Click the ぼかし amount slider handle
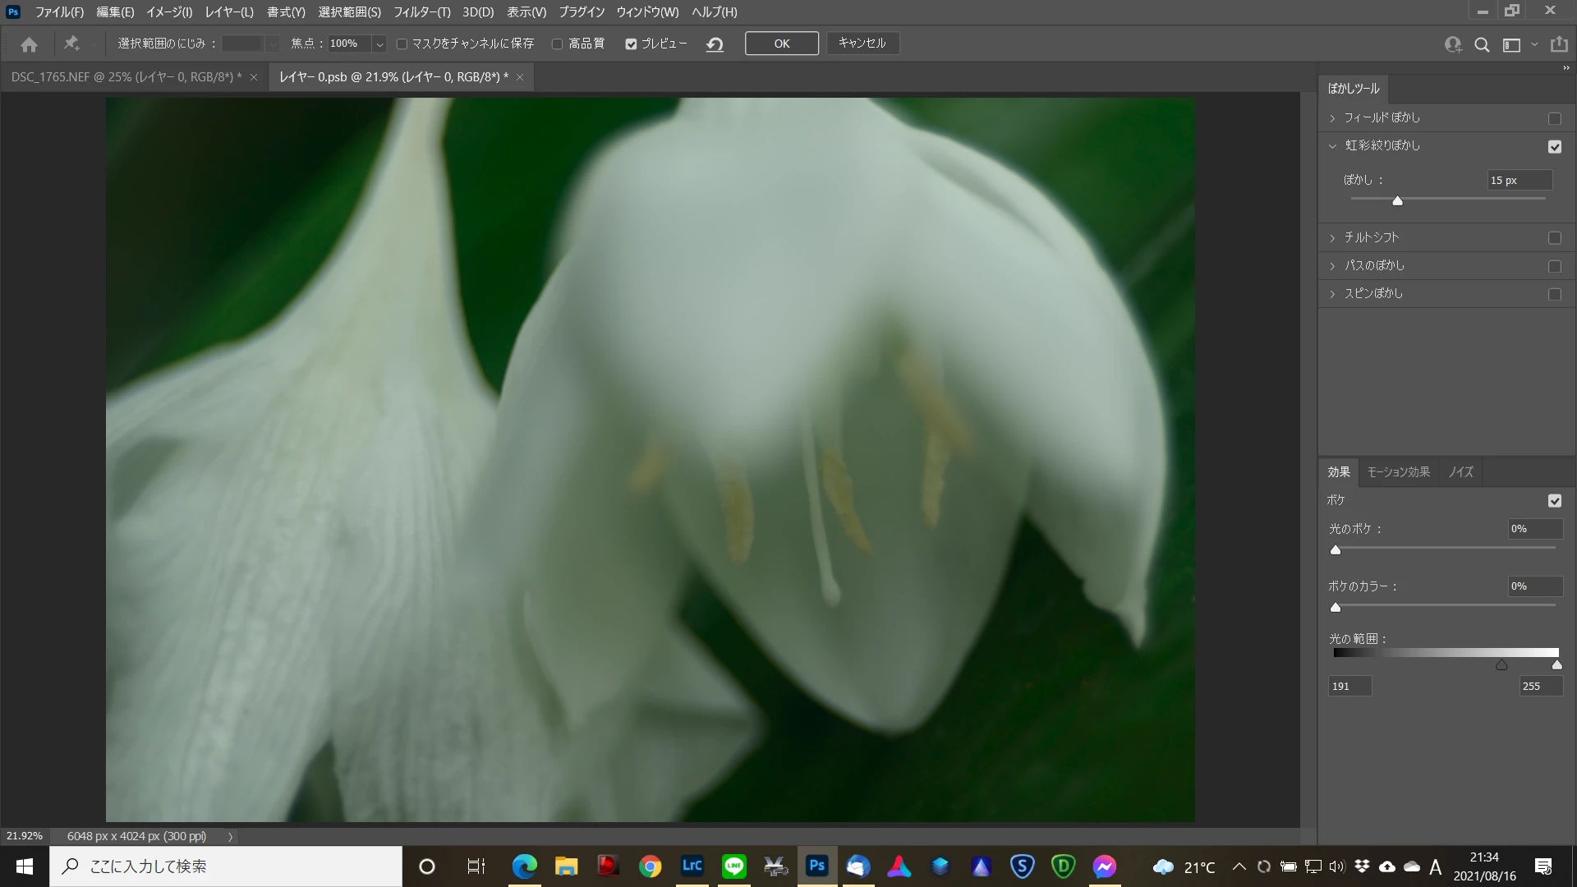 1397,200
